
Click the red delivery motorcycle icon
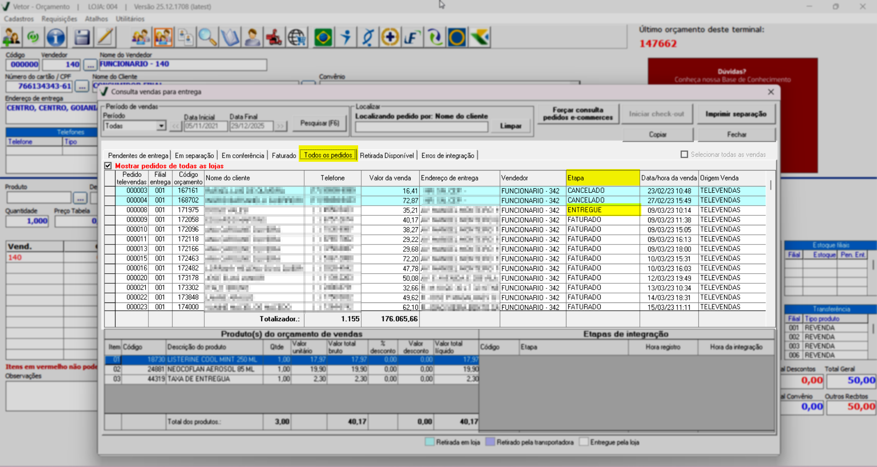274,37
